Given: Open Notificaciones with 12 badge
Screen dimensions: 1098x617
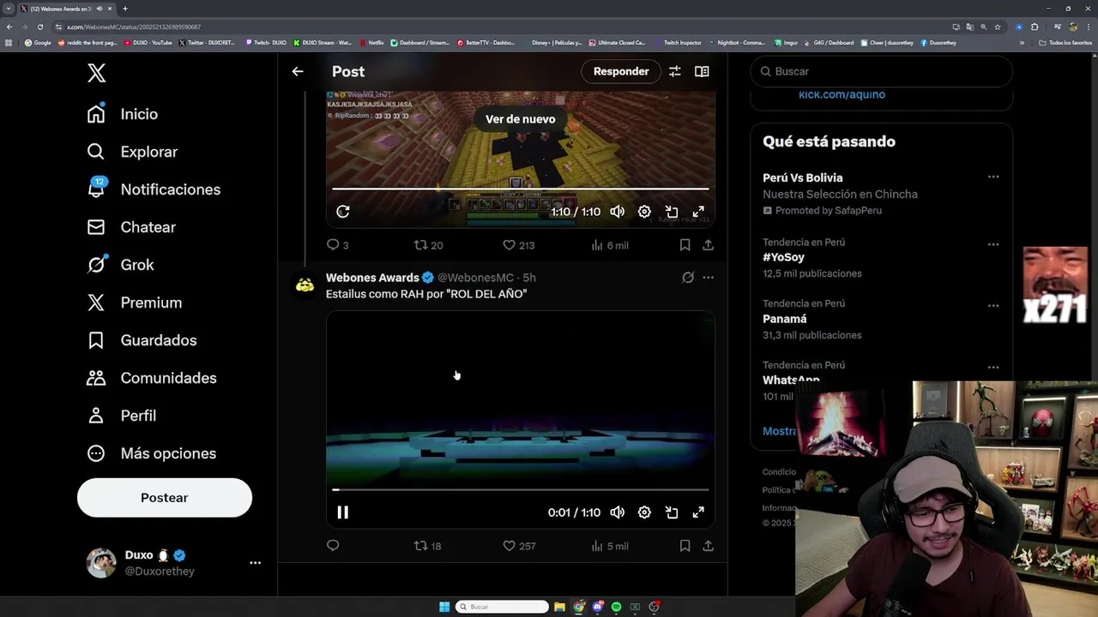Looking at the screenshot, I should 154,189.
